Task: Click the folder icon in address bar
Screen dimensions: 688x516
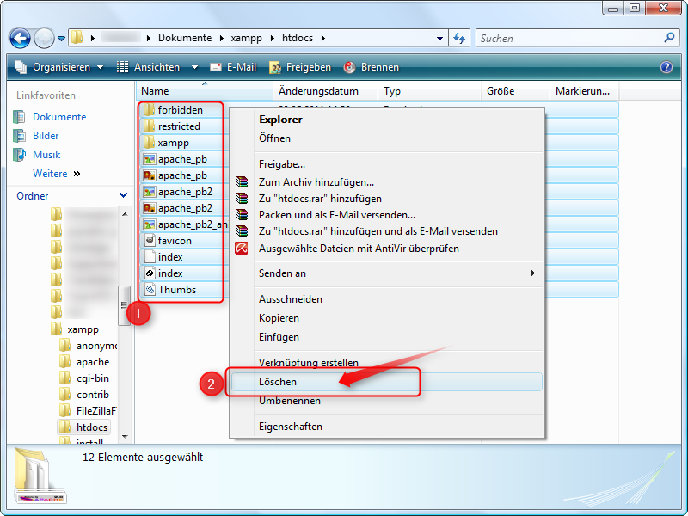Action: click(x=77, y=38)
